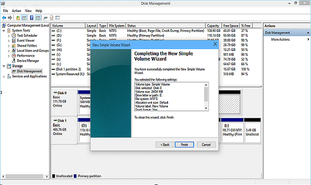This screenshot has height=185, width=311.
Task: Open the View menu
Action: (28, 11)
